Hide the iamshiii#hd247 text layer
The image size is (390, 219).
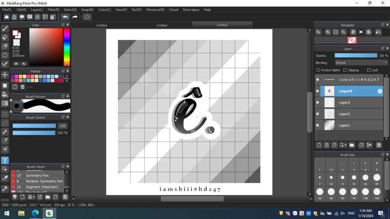click(x=318, y=80)
